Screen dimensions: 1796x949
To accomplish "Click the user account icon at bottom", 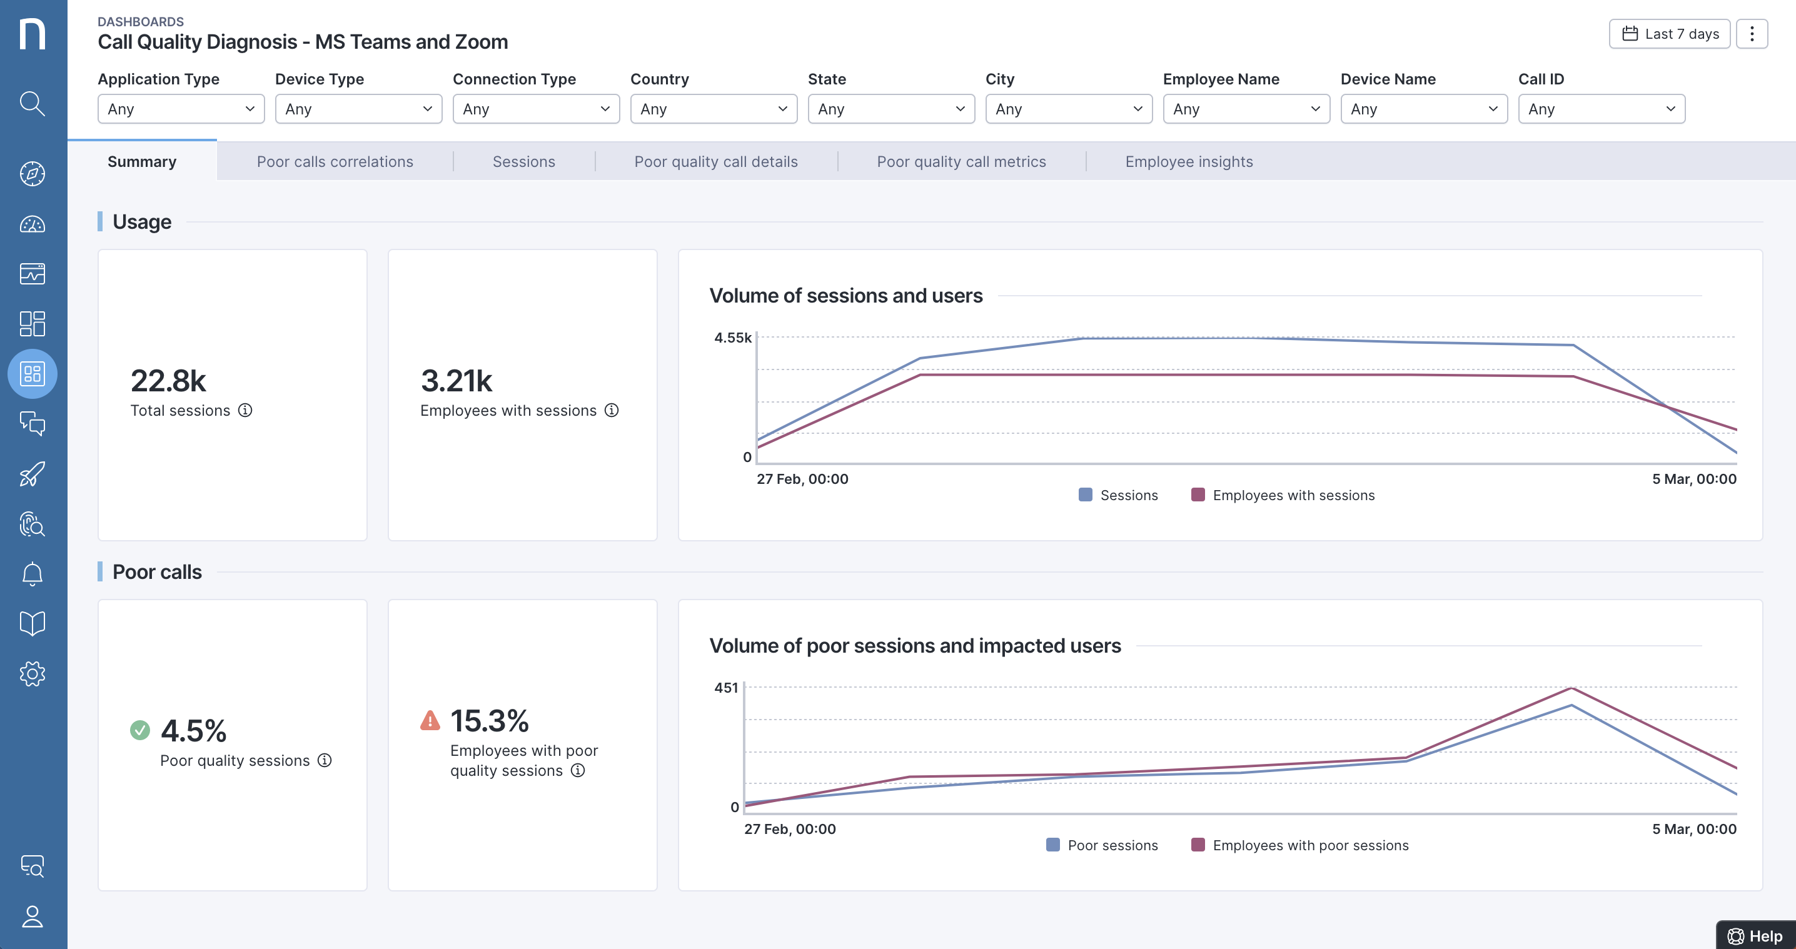I will click(x=32, y=916).
